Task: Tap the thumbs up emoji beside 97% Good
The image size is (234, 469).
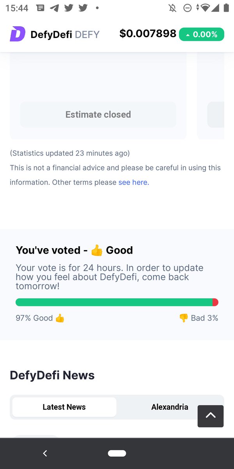Action: click(60, 318)
